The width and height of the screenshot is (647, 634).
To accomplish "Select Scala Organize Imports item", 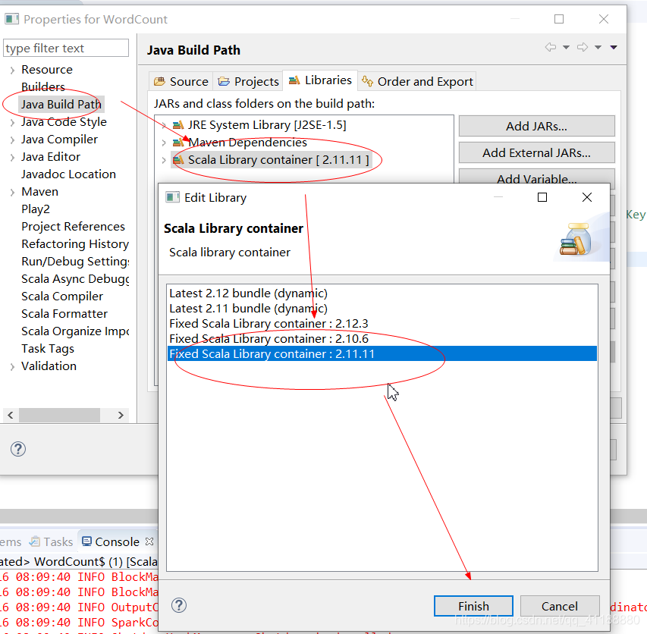I will 75,331.
